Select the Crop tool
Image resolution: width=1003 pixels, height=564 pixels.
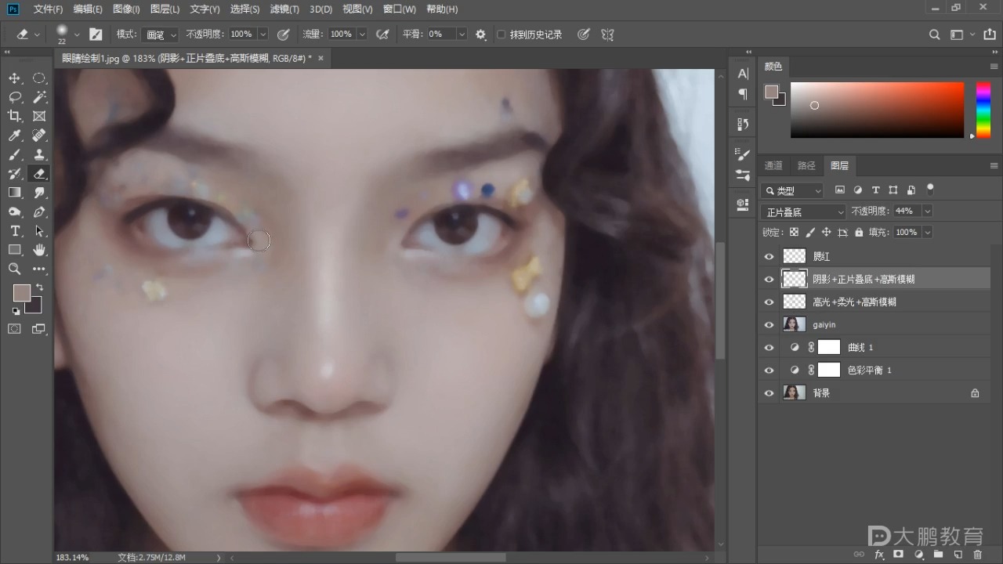[x=14, y=116]
